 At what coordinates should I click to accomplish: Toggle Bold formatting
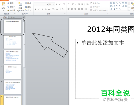click(36, 9)
